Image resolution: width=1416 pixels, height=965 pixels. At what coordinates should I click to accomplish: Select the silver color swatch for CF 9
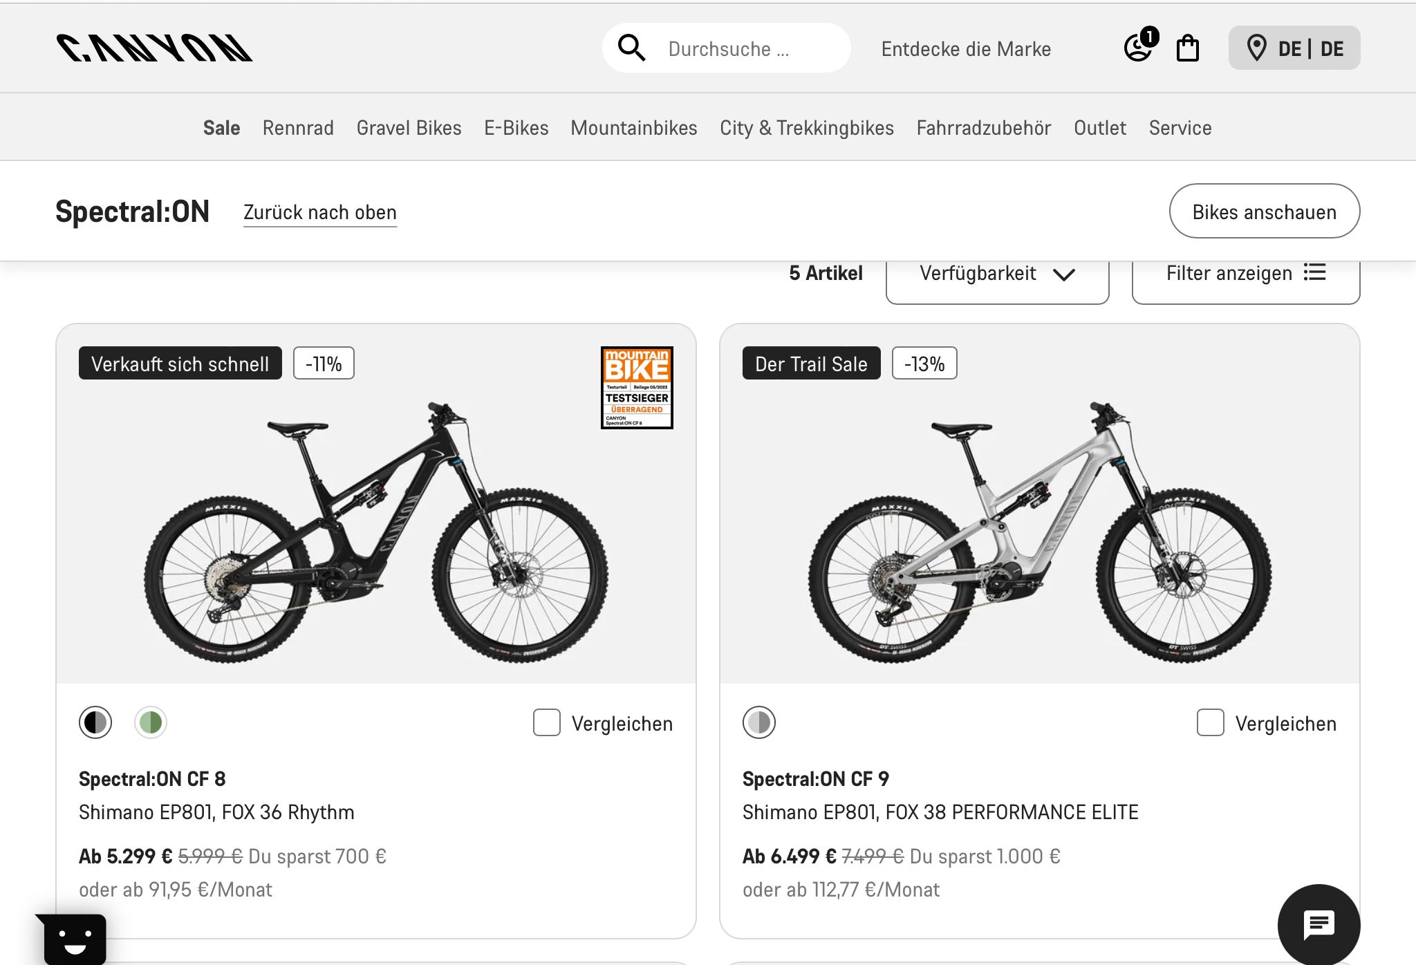point(759,723)
